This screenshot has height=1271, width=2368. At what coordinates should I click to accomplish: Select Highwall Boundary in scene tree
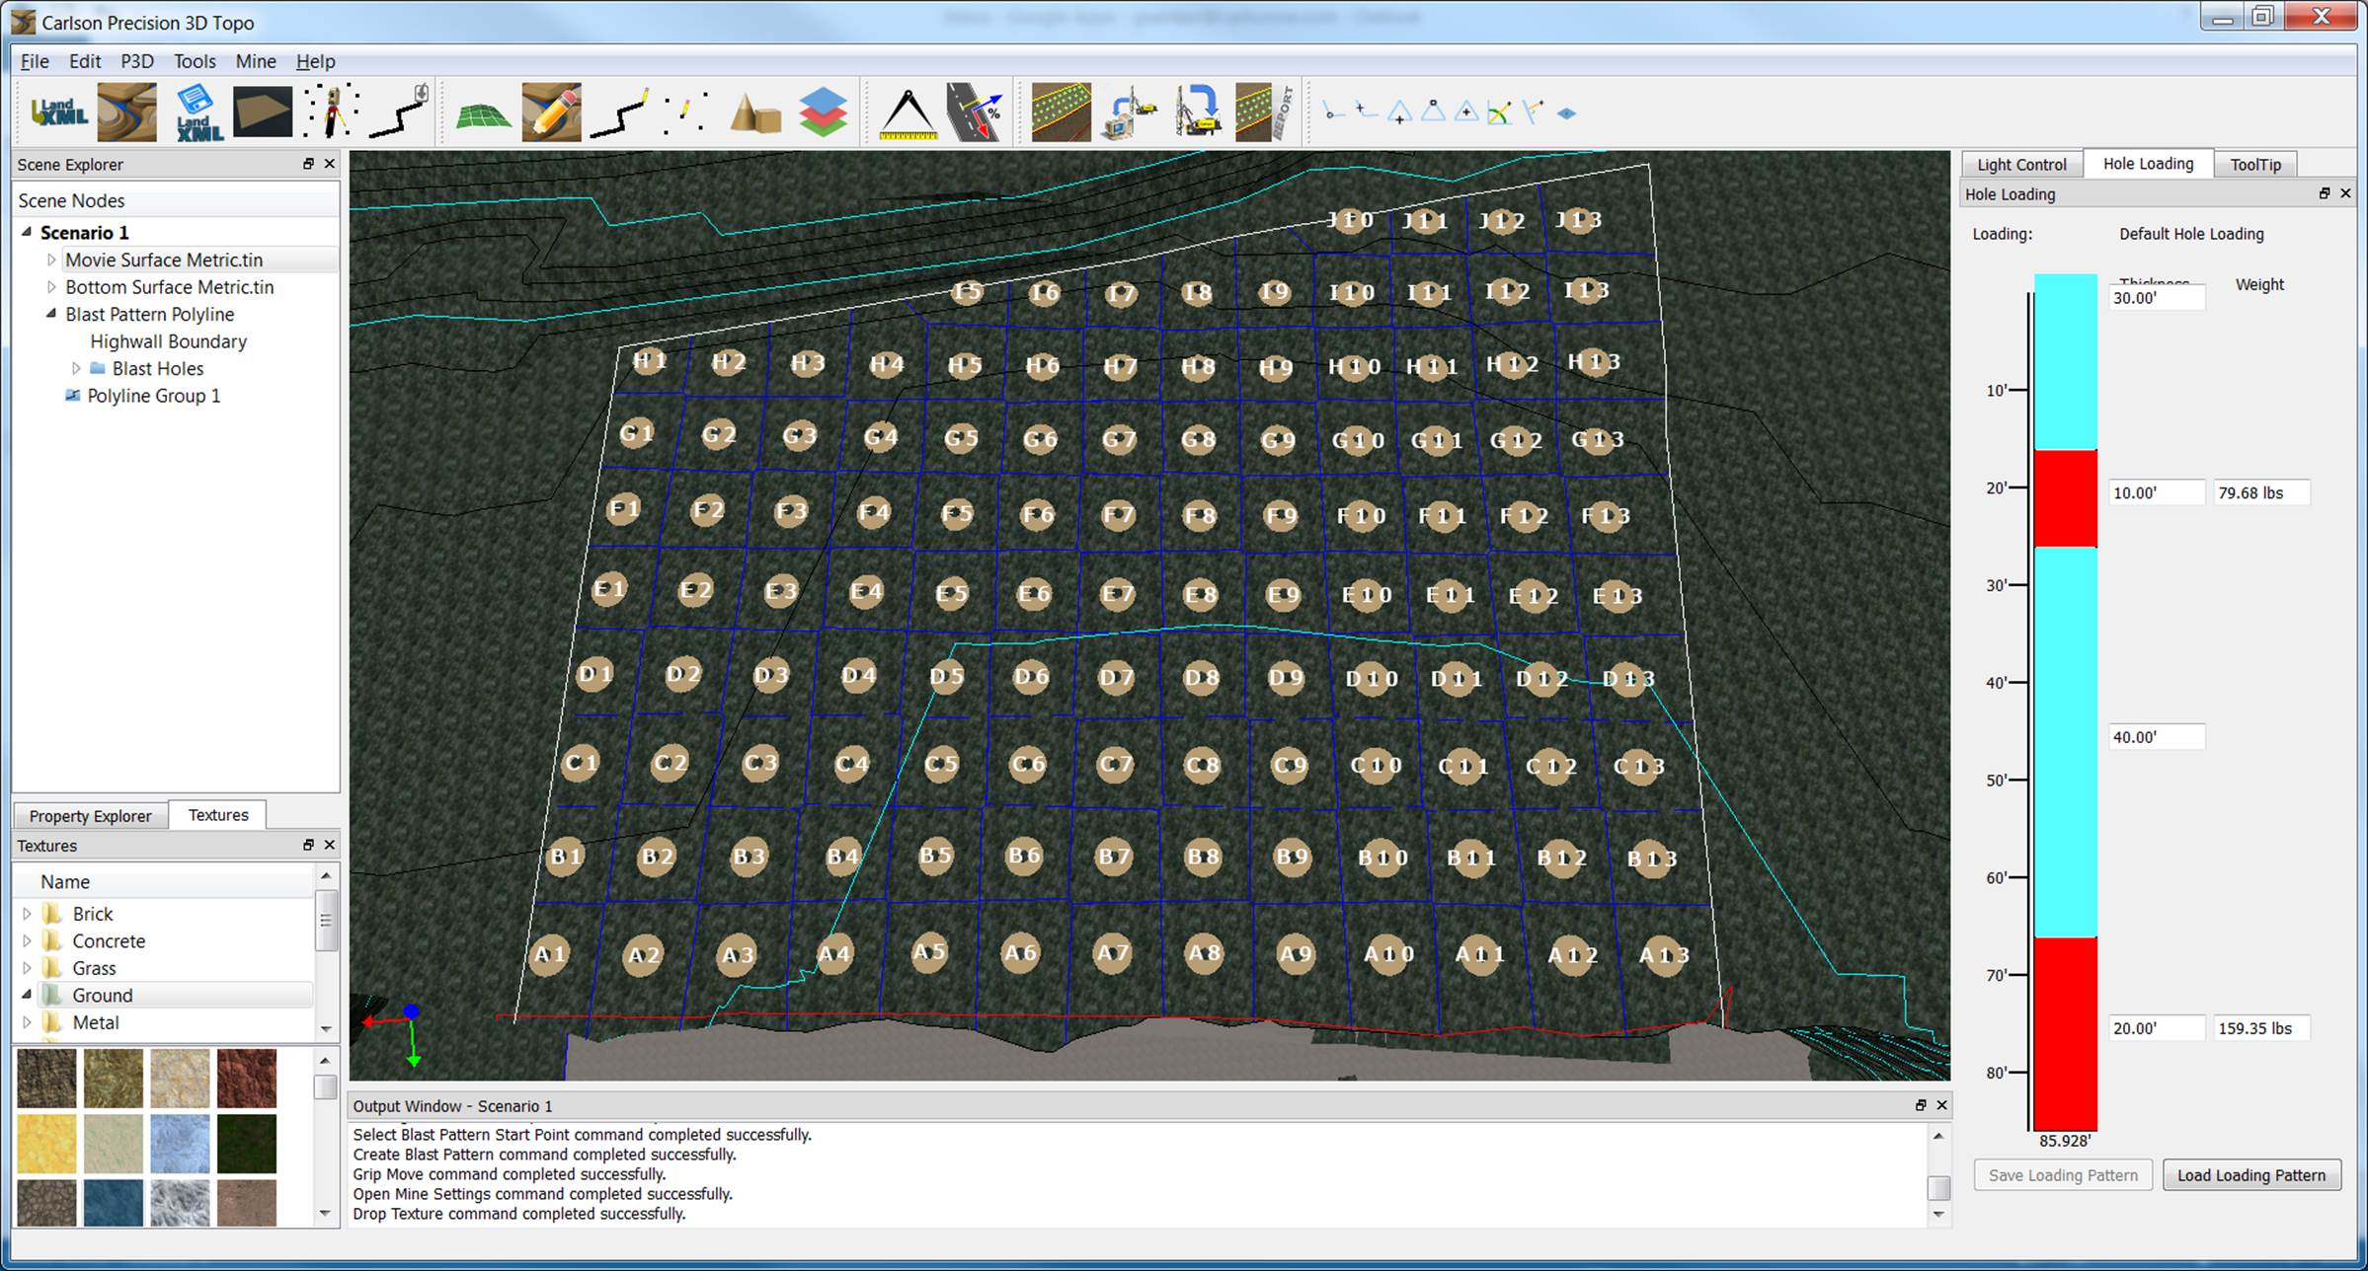click(168, 341)
